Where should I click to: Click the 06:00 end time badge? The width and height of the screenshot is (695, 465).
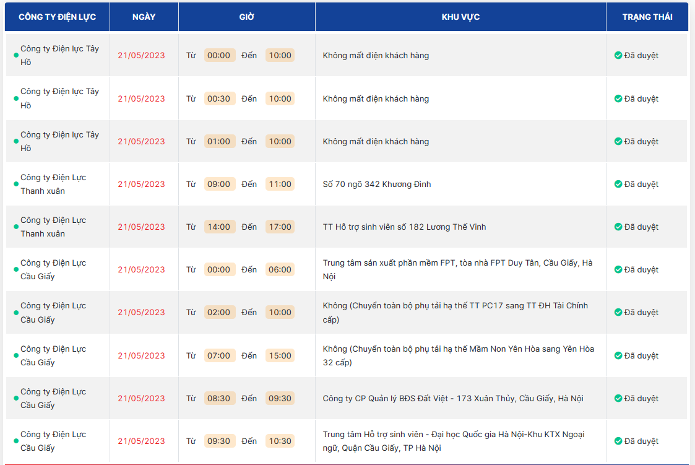point(280,269)
